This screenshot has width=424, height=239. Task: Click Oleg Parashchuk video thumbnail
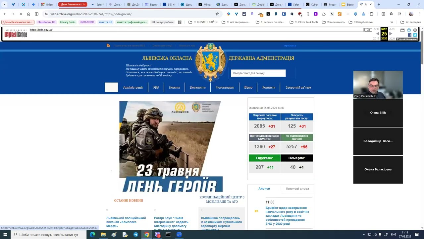pyautogui.click(x=378, y=85)
